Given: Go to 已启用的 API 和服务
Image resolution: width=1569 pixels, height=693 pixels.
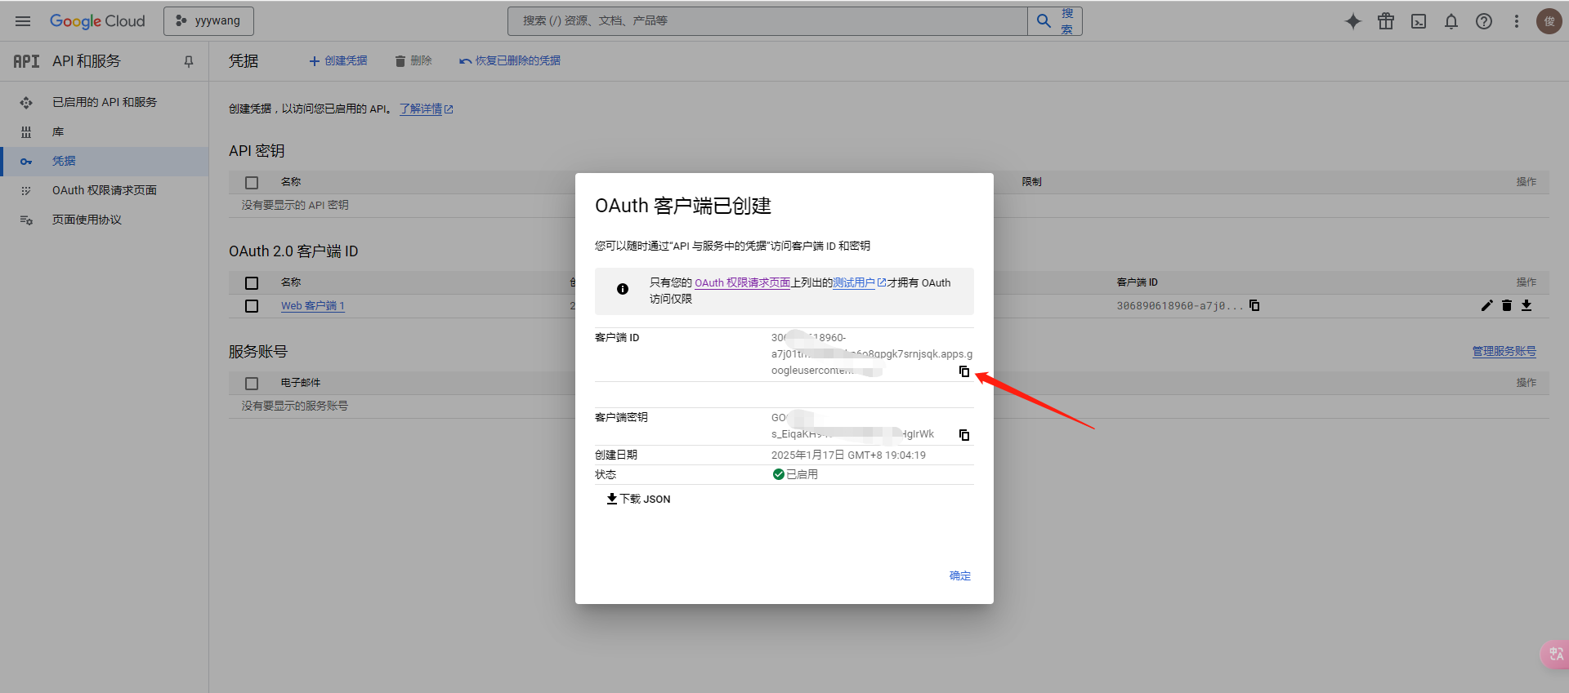Looking at the screenshot, I should [x=105, y=102].
